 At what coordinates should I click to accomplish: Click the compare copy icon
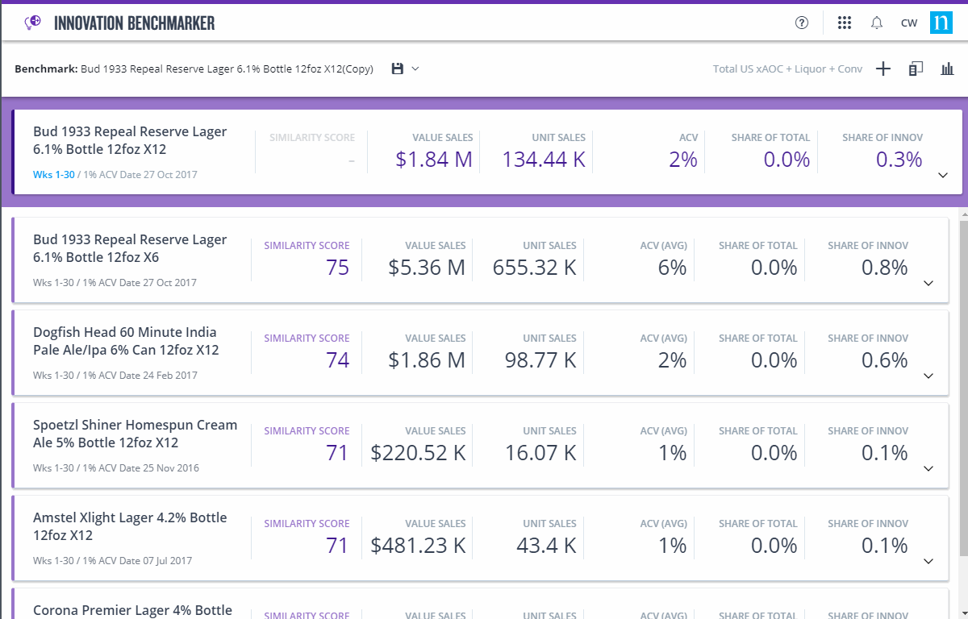[x=916, y=69]
